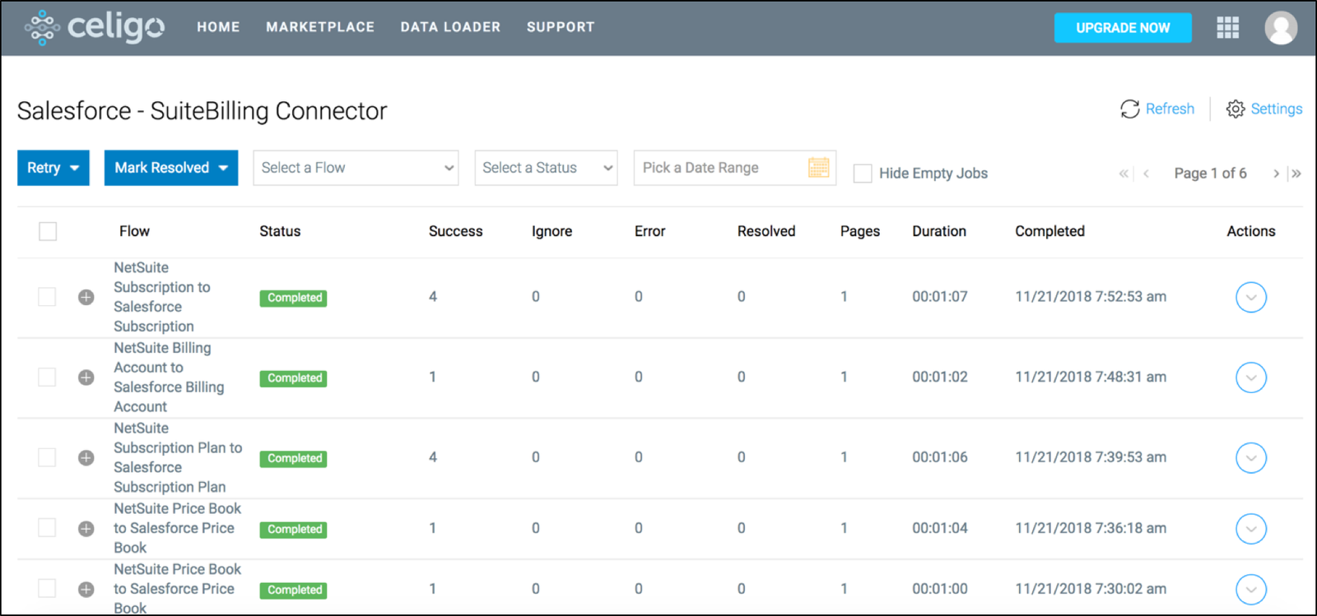Go to the next page of jobs
This screenshot has width=1317, height=616.
pyautogui.click(x=1276, y=174)
